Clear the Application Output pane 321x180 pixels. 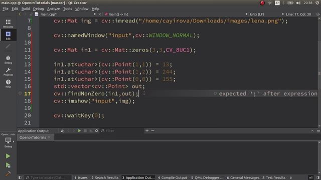(x=62, y=130)
